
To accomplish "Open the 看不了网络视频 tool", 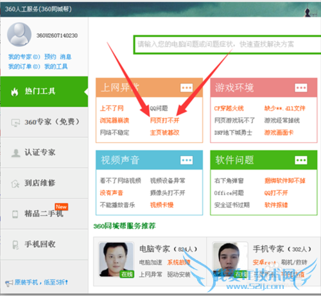I will click(x=121, y=180).
